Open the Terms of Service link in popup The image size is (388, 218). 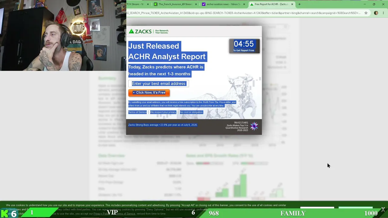click(x=137, y=112)
